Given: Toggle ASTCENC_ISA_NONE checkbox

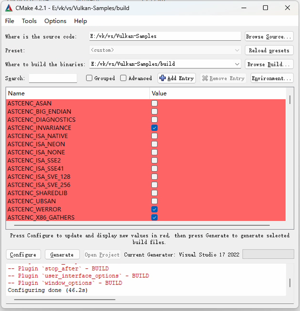Looking at the screenshot, I should pyautogui.click(x=154, y=152).
